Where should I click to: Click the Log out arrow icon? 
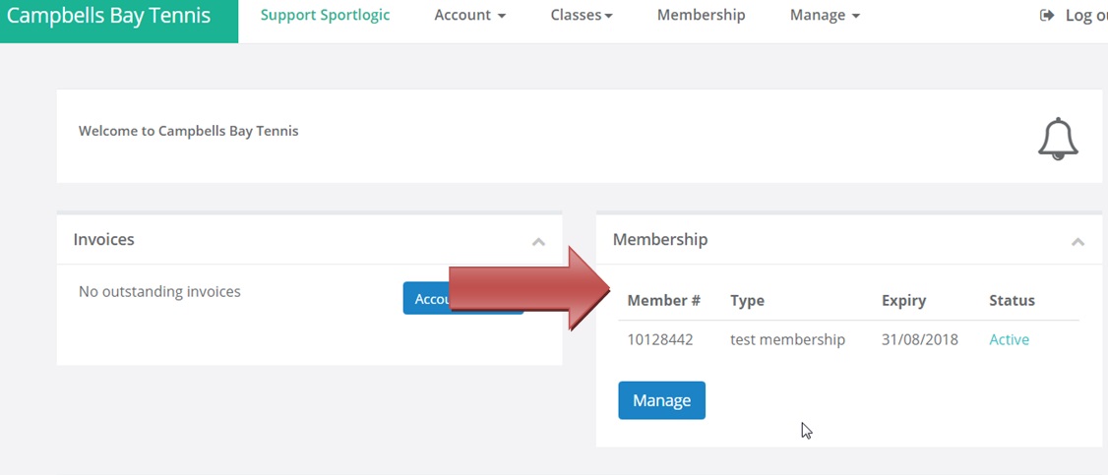pos(1047,15)
